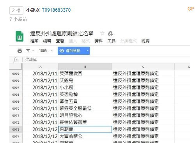Click the spreadsheet title 違反外掛處理原則鎖定名單
This screenshot has height=143, width=195.
click(x=62, y=33)
